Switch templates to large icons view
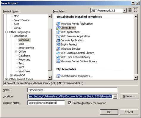 130,10
